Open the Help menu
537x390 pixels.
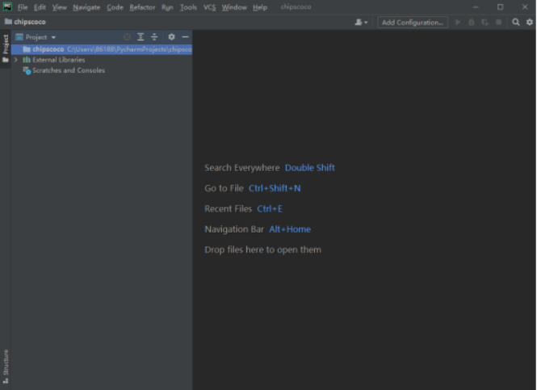(260, 7)
